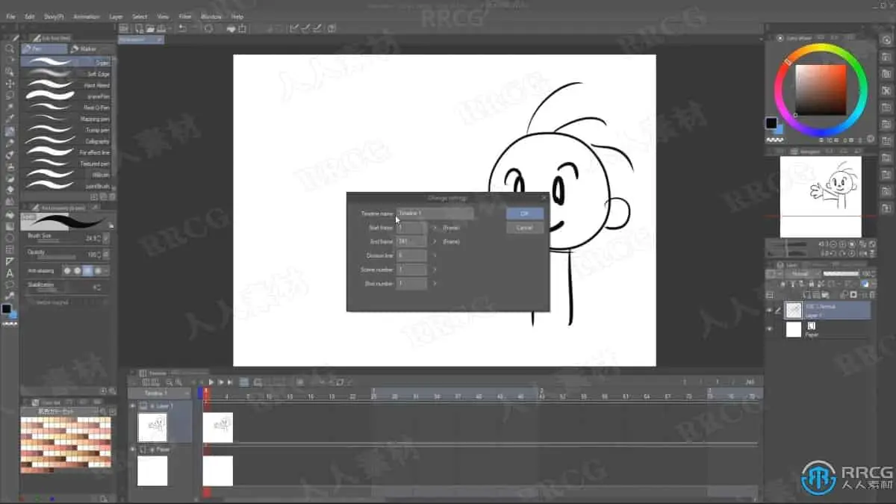Choose the Textured pen brush

click(67, 164)
